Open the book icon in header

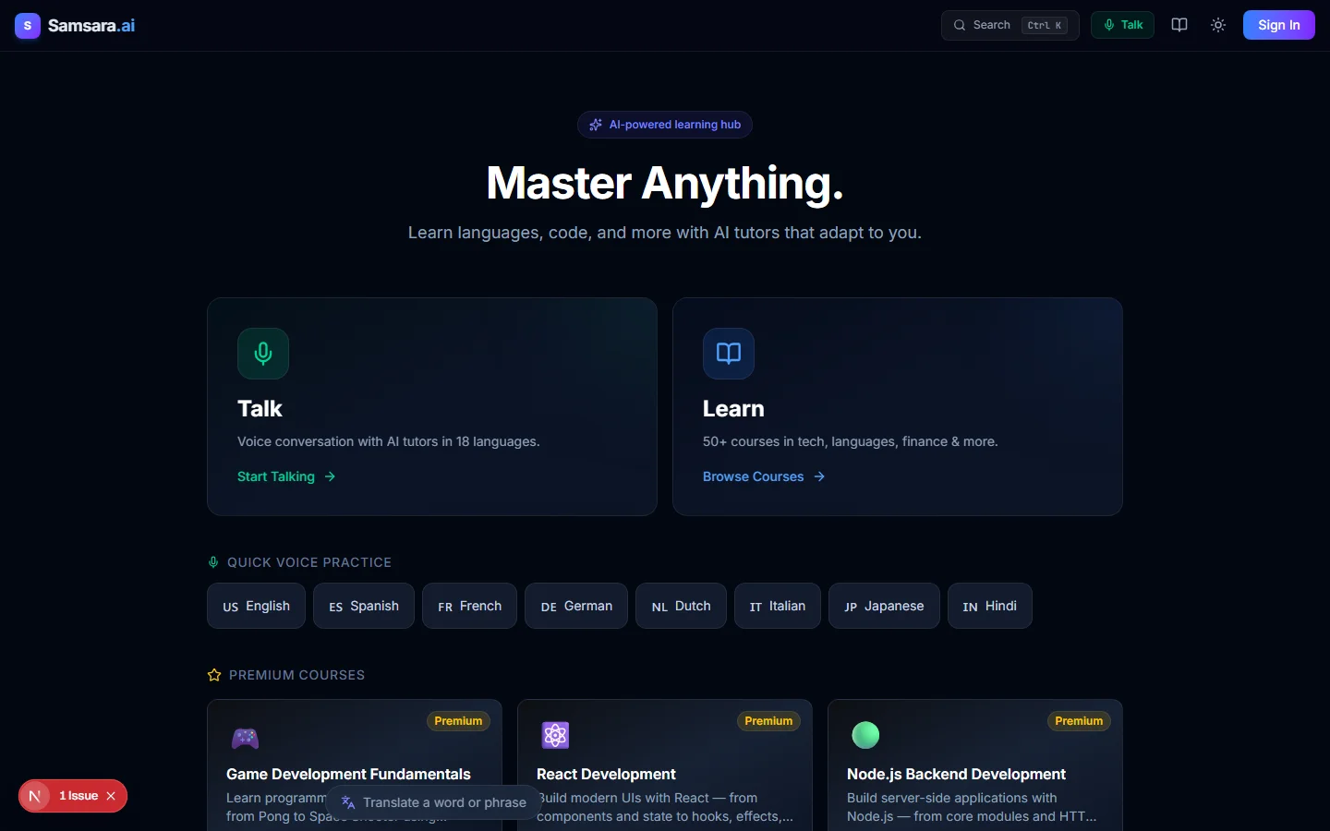(1179, 25)
